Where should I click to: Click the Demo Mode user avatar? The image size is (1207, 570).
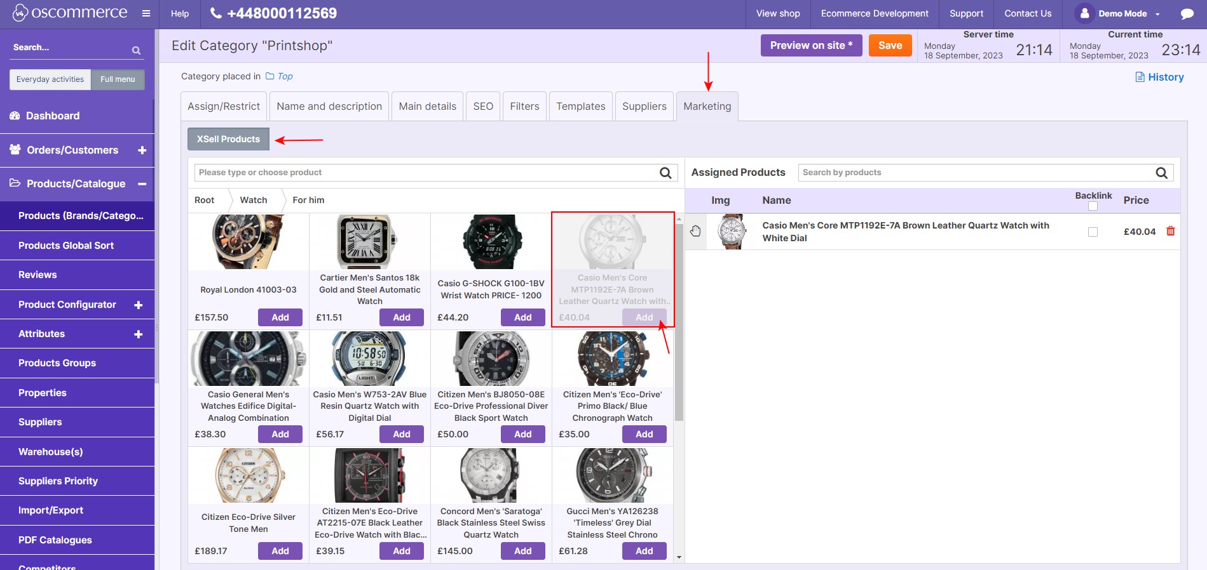[1085, 13]
